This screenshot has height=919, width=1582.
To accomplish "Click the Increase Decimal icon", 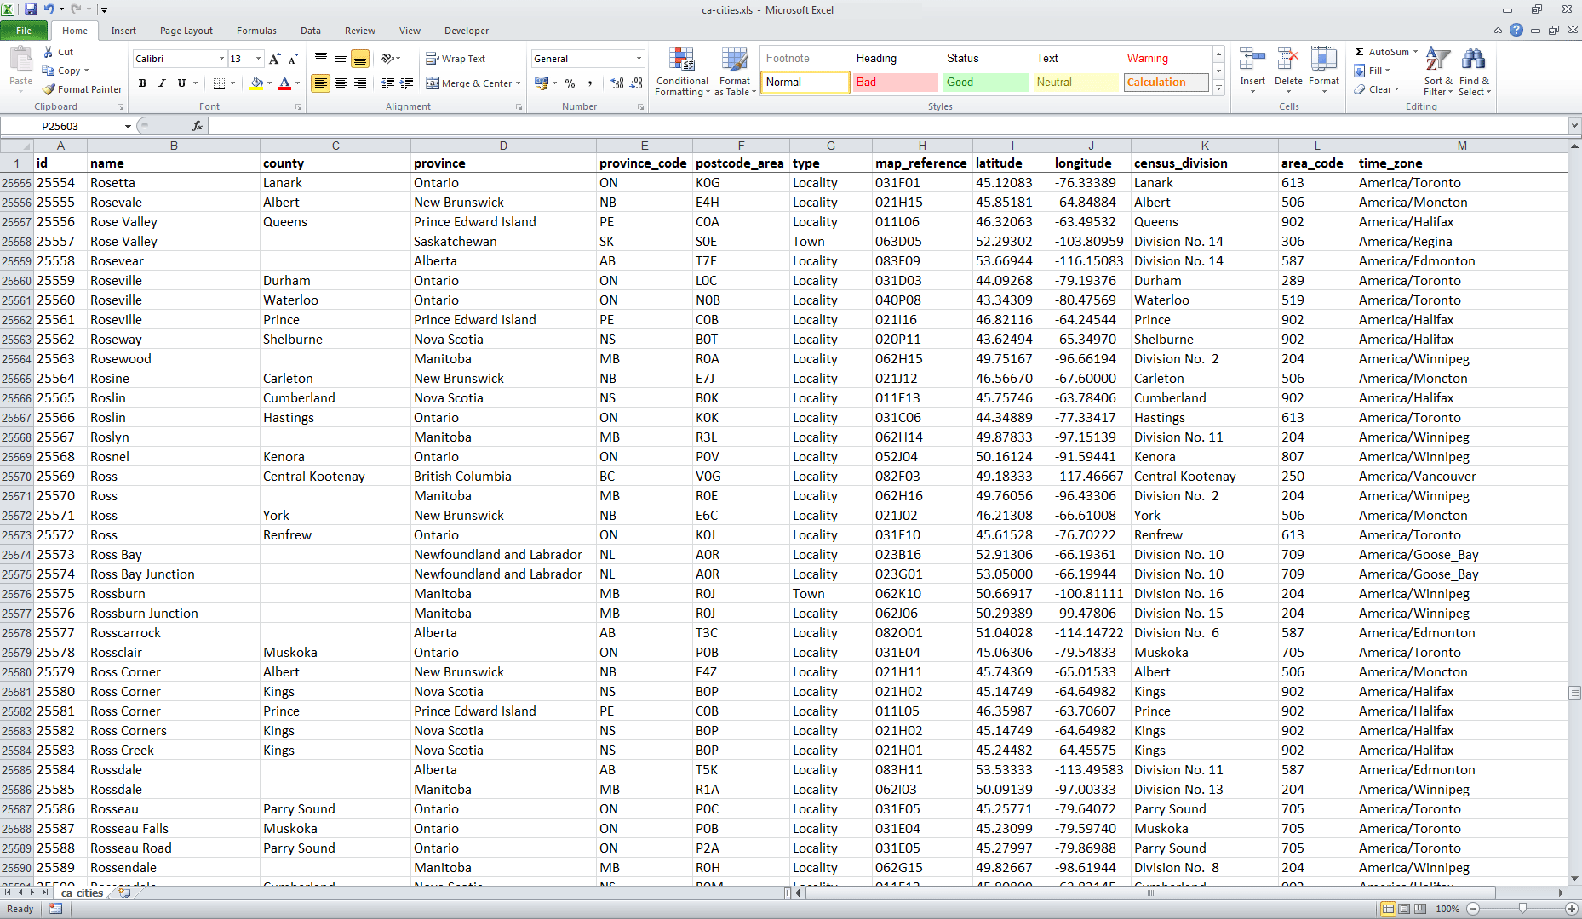I will pyautogui.click(x=616, y=84).
